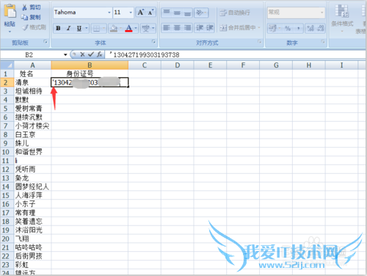Viewport: 367px width, 276px height.
Task: Increase decimal places
Action: click(x=310, y=29)
